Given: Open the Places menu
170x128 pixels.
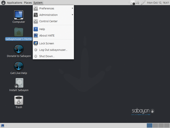Looking at the screenshot, I should click(28, 3).
